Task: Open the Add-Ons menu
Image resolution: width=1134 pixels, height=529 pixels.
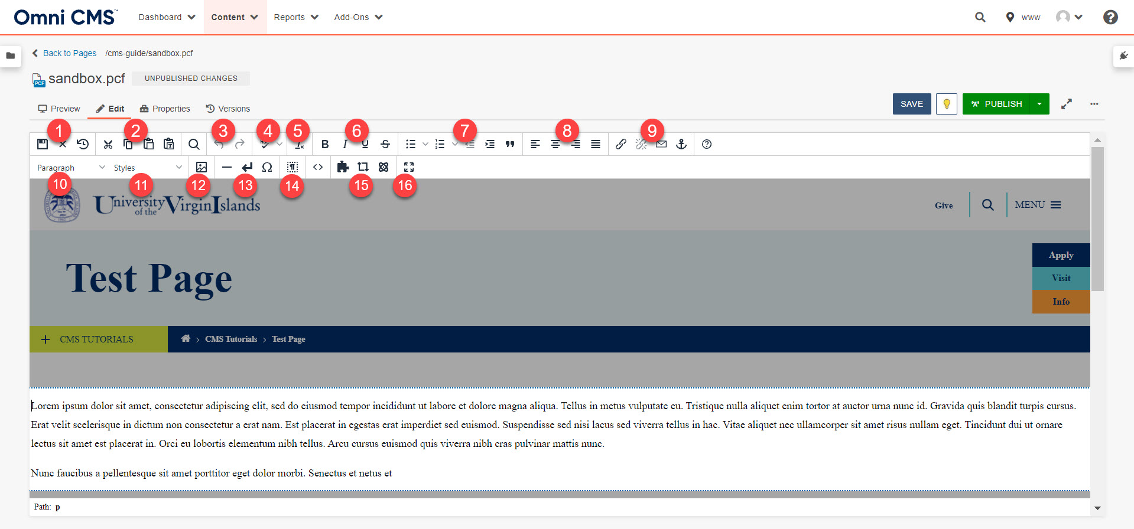Action: [x=359, y=17]
